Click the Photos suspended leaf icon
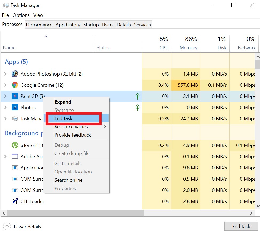The image size is (260, 234). point(137,107)
